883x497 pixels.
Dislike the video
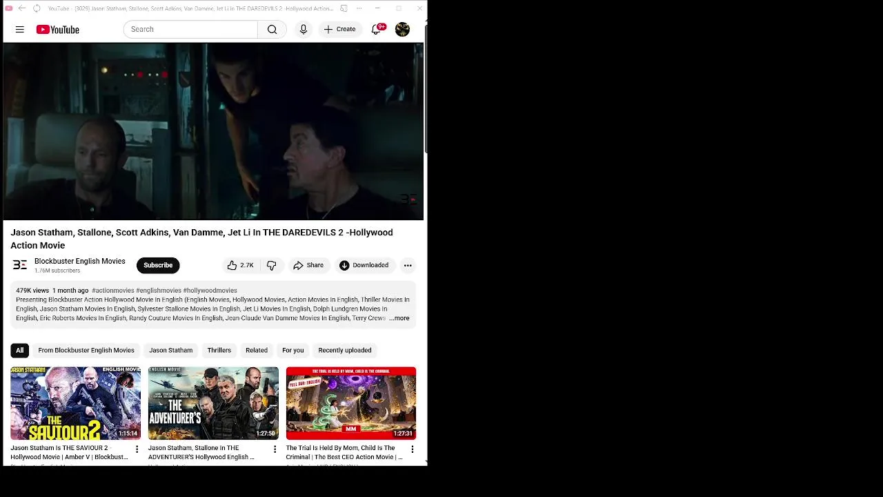click(x=272, y=265)
